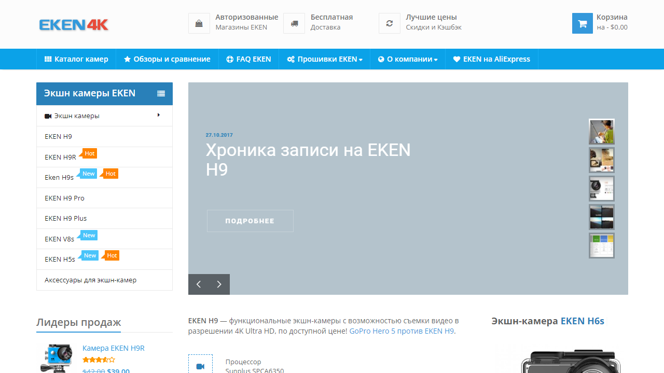The image size is (664, 373).
Task: Click the New badge next to Eken H9s
Action: [x=88, y=174]
